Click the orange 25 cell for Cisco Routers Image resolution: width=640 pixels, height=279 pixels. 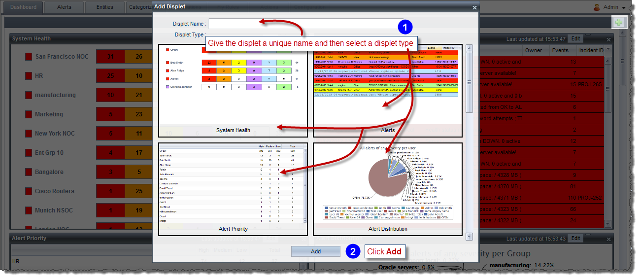(x=139, y=191)
